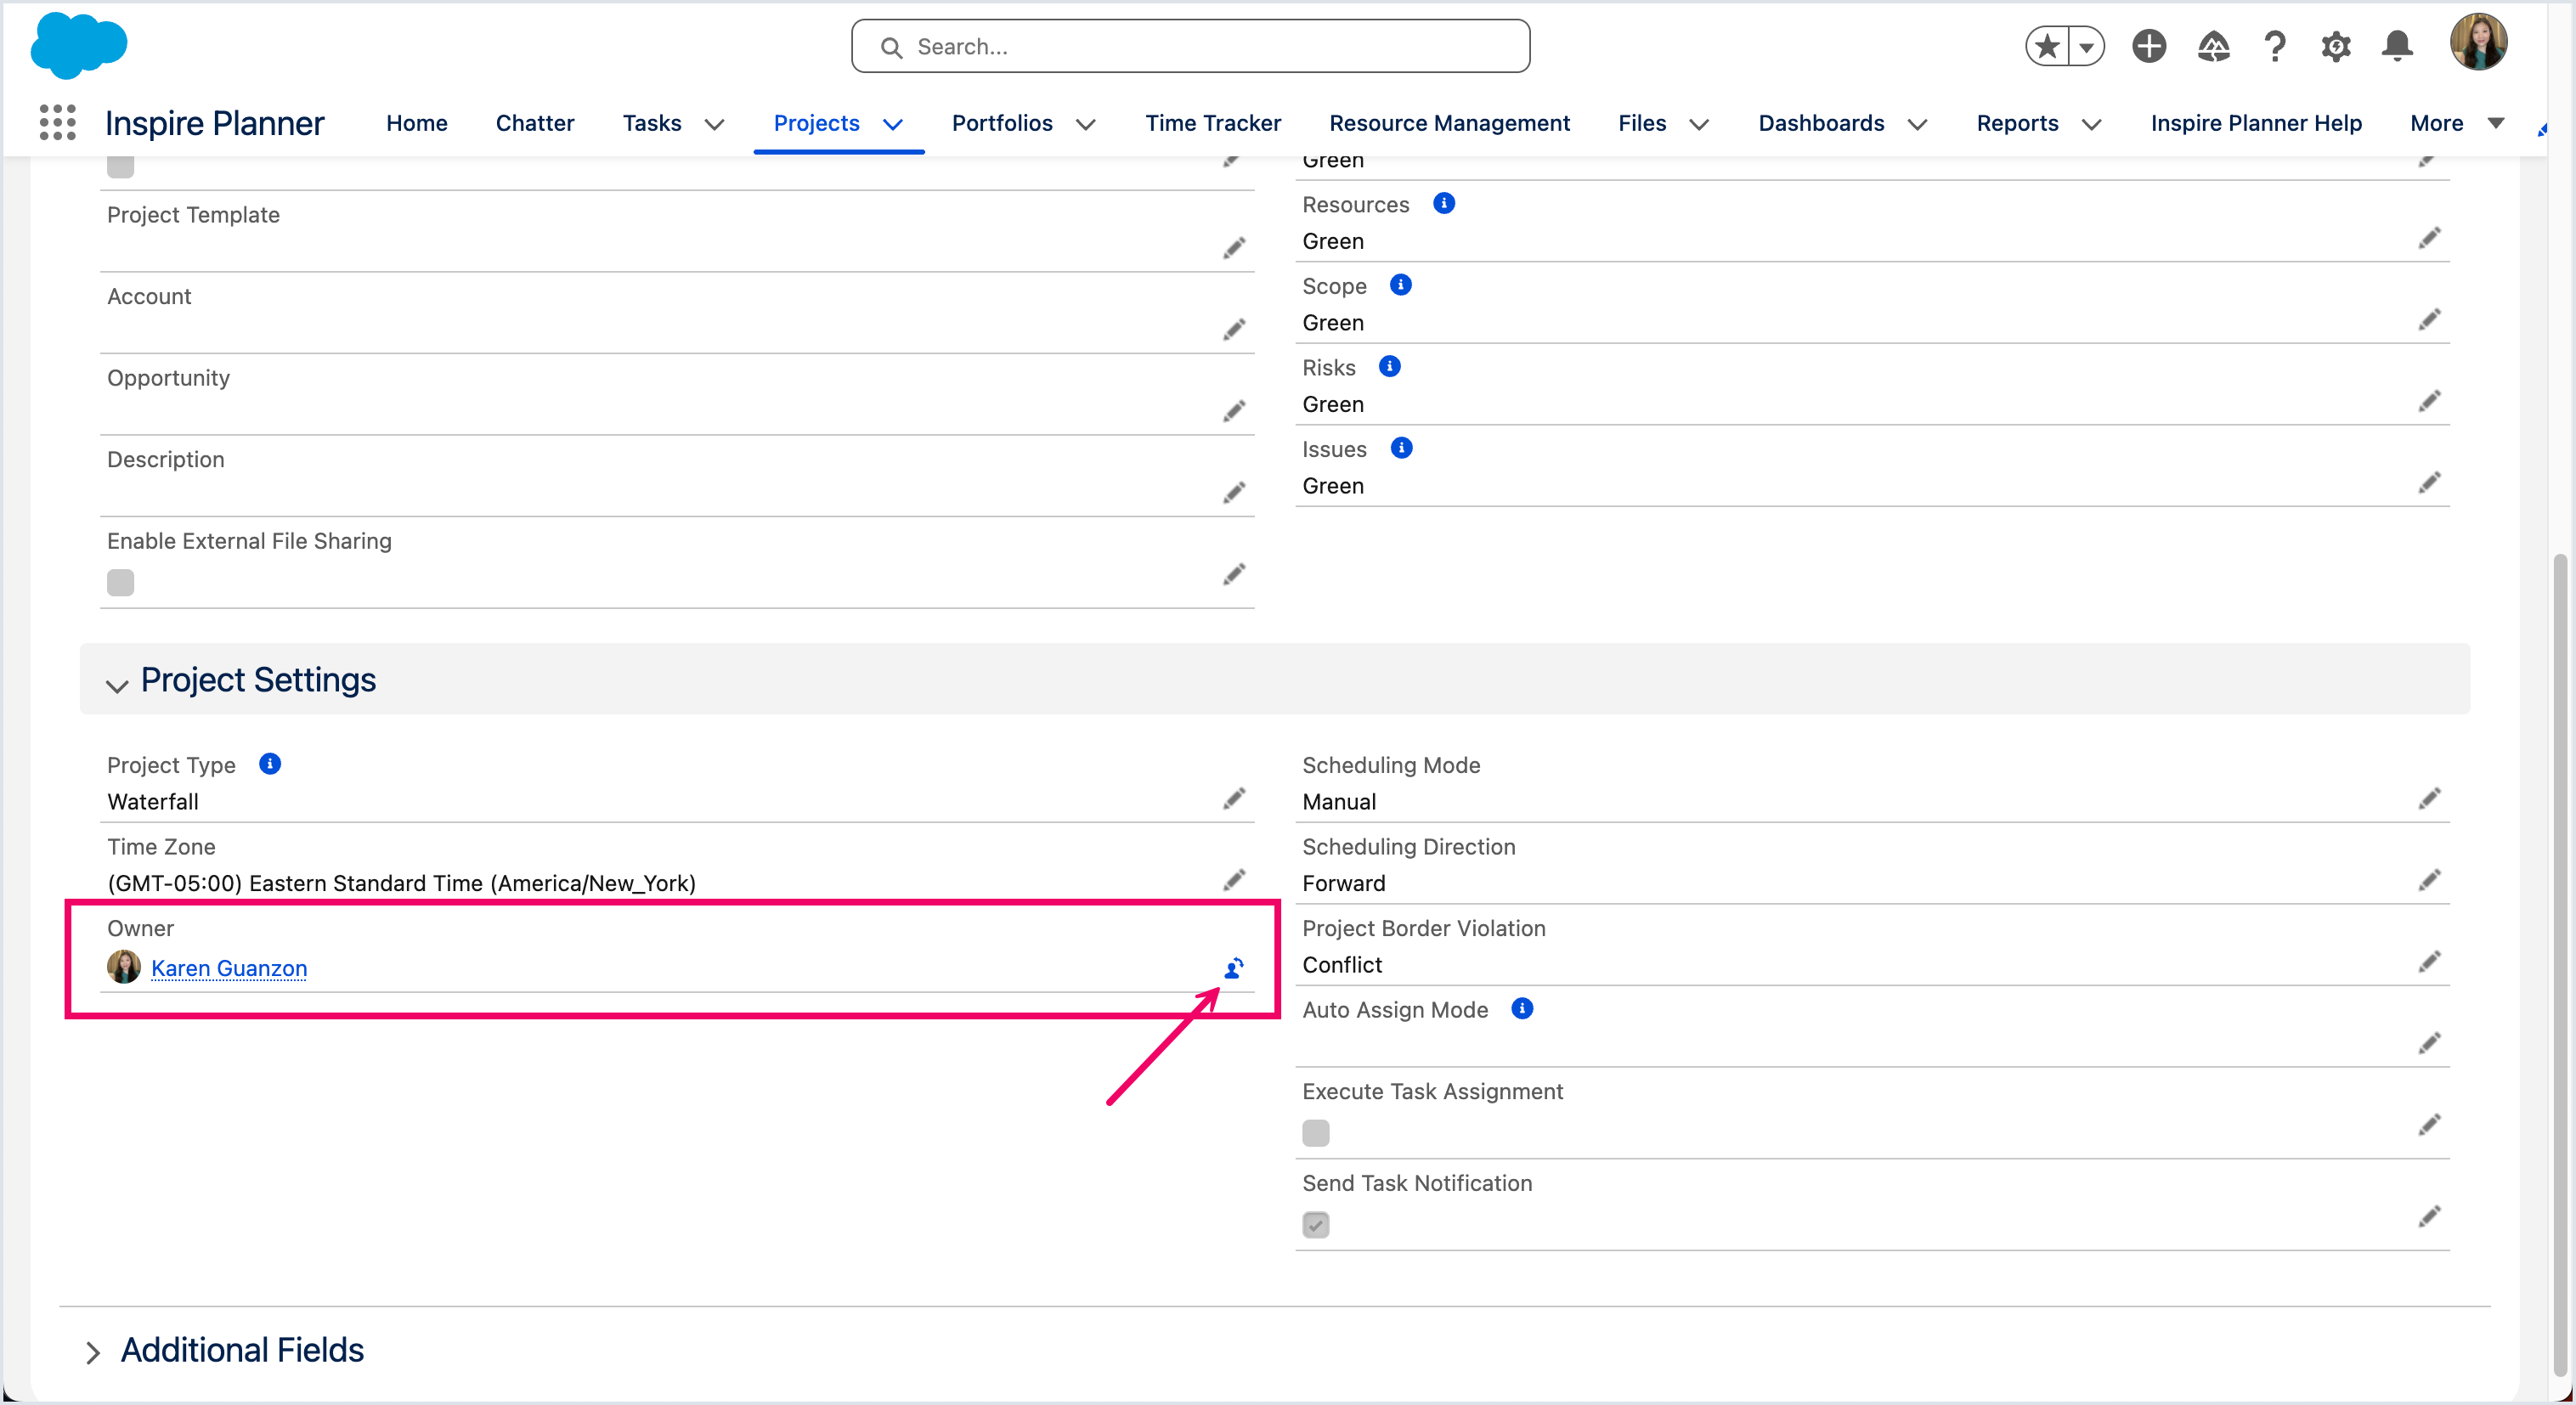Open the Portfolios tab dropdown chevron
The image size is (2576, 1405).
tap(1085, 124)
